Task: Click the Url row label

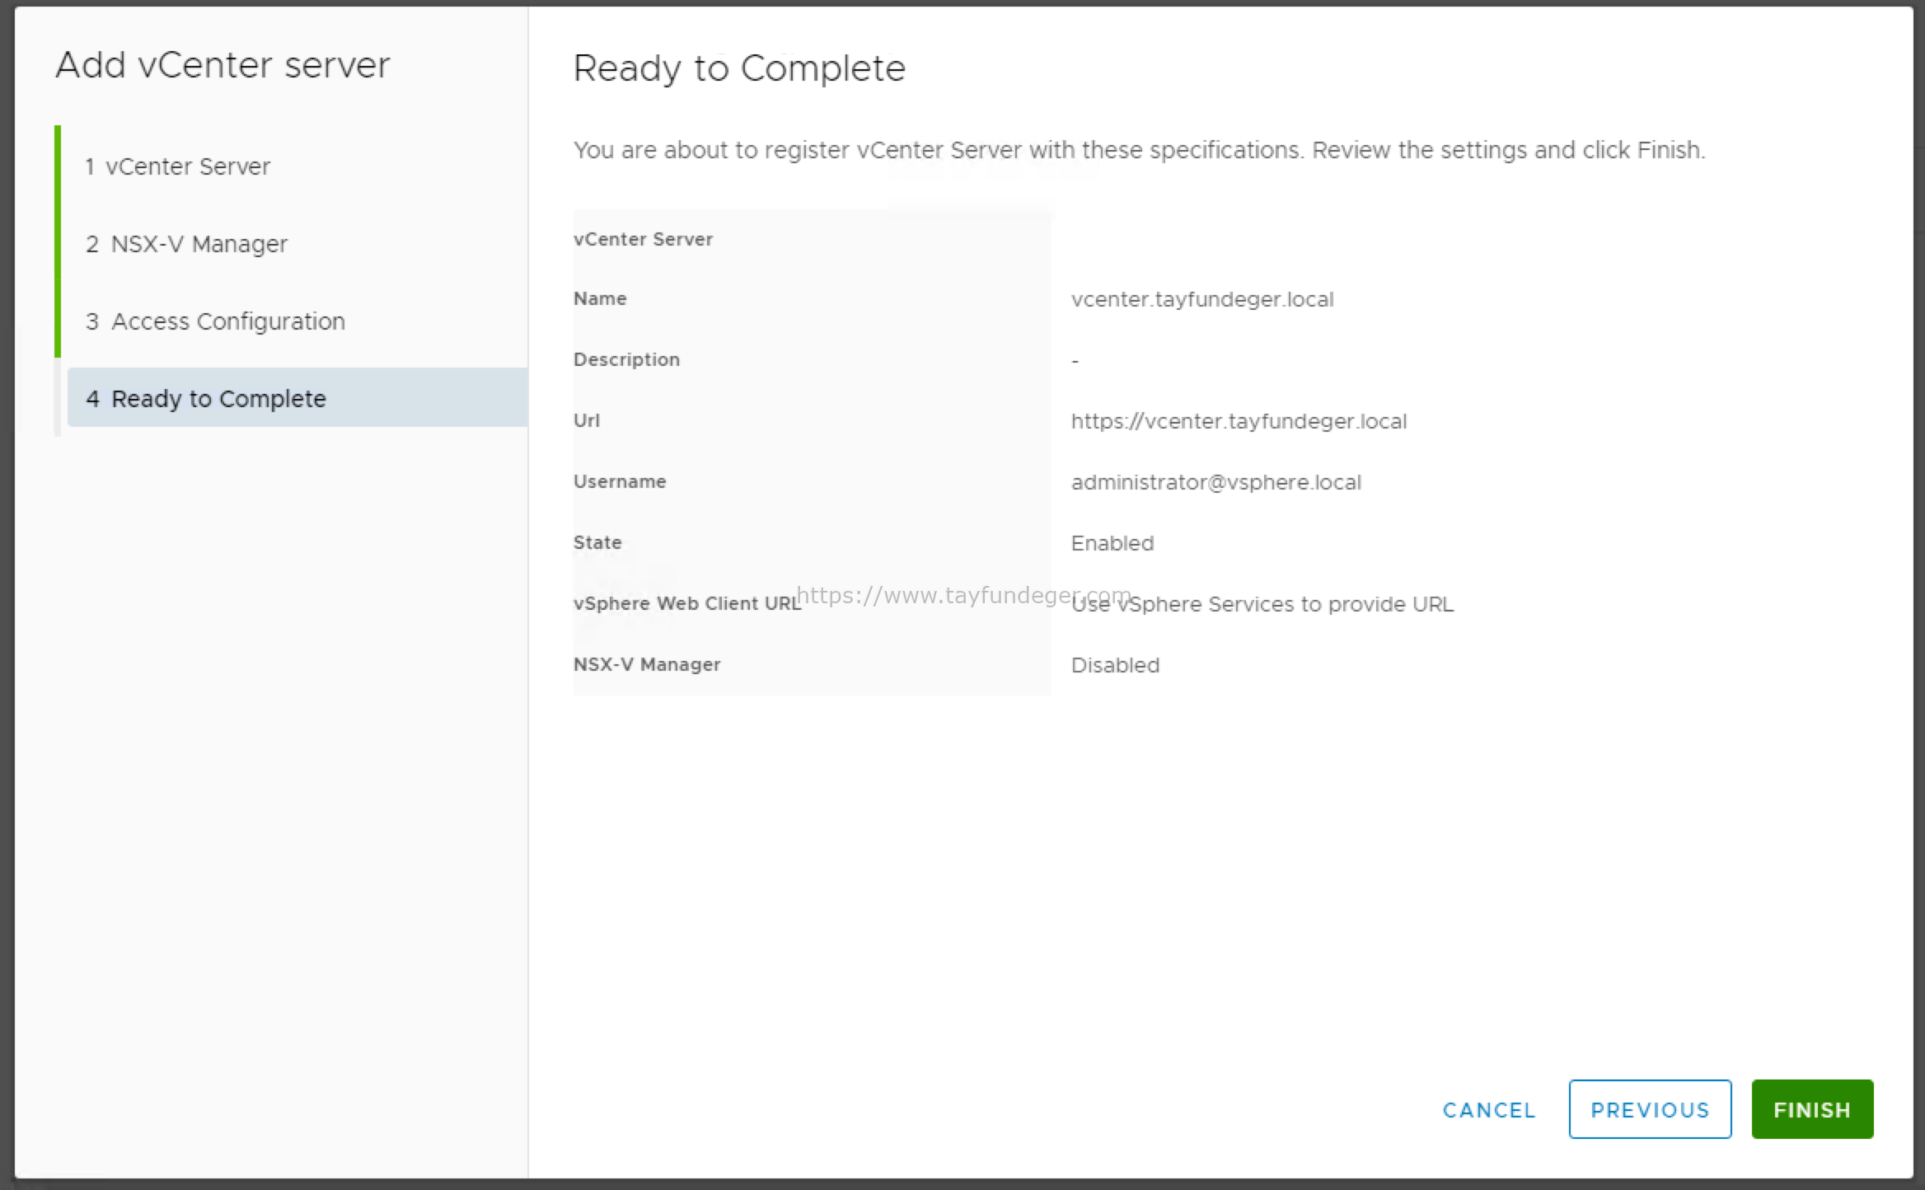Action: [587, 420]
